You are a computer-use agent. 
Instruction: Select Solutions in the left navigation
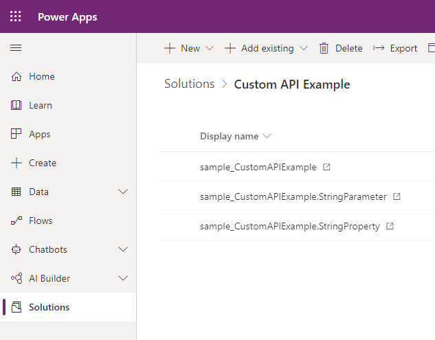(49, 307)
